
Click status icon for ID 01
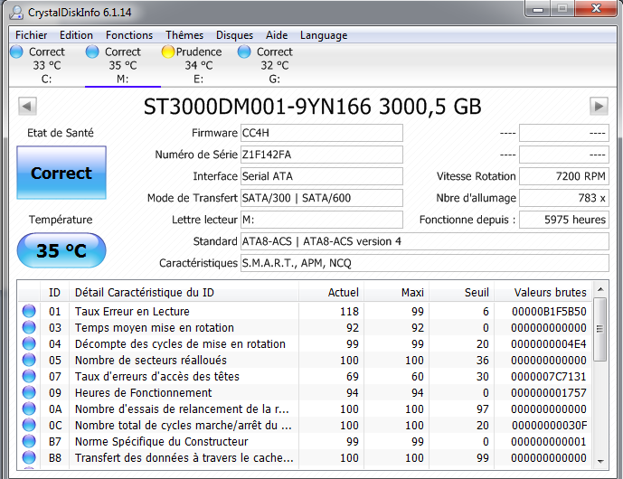[29, 311]
